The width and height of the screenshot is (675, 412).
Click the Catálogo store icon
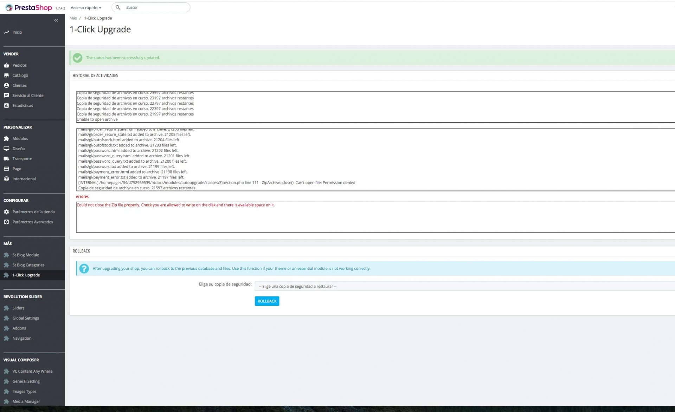(6, 75)
